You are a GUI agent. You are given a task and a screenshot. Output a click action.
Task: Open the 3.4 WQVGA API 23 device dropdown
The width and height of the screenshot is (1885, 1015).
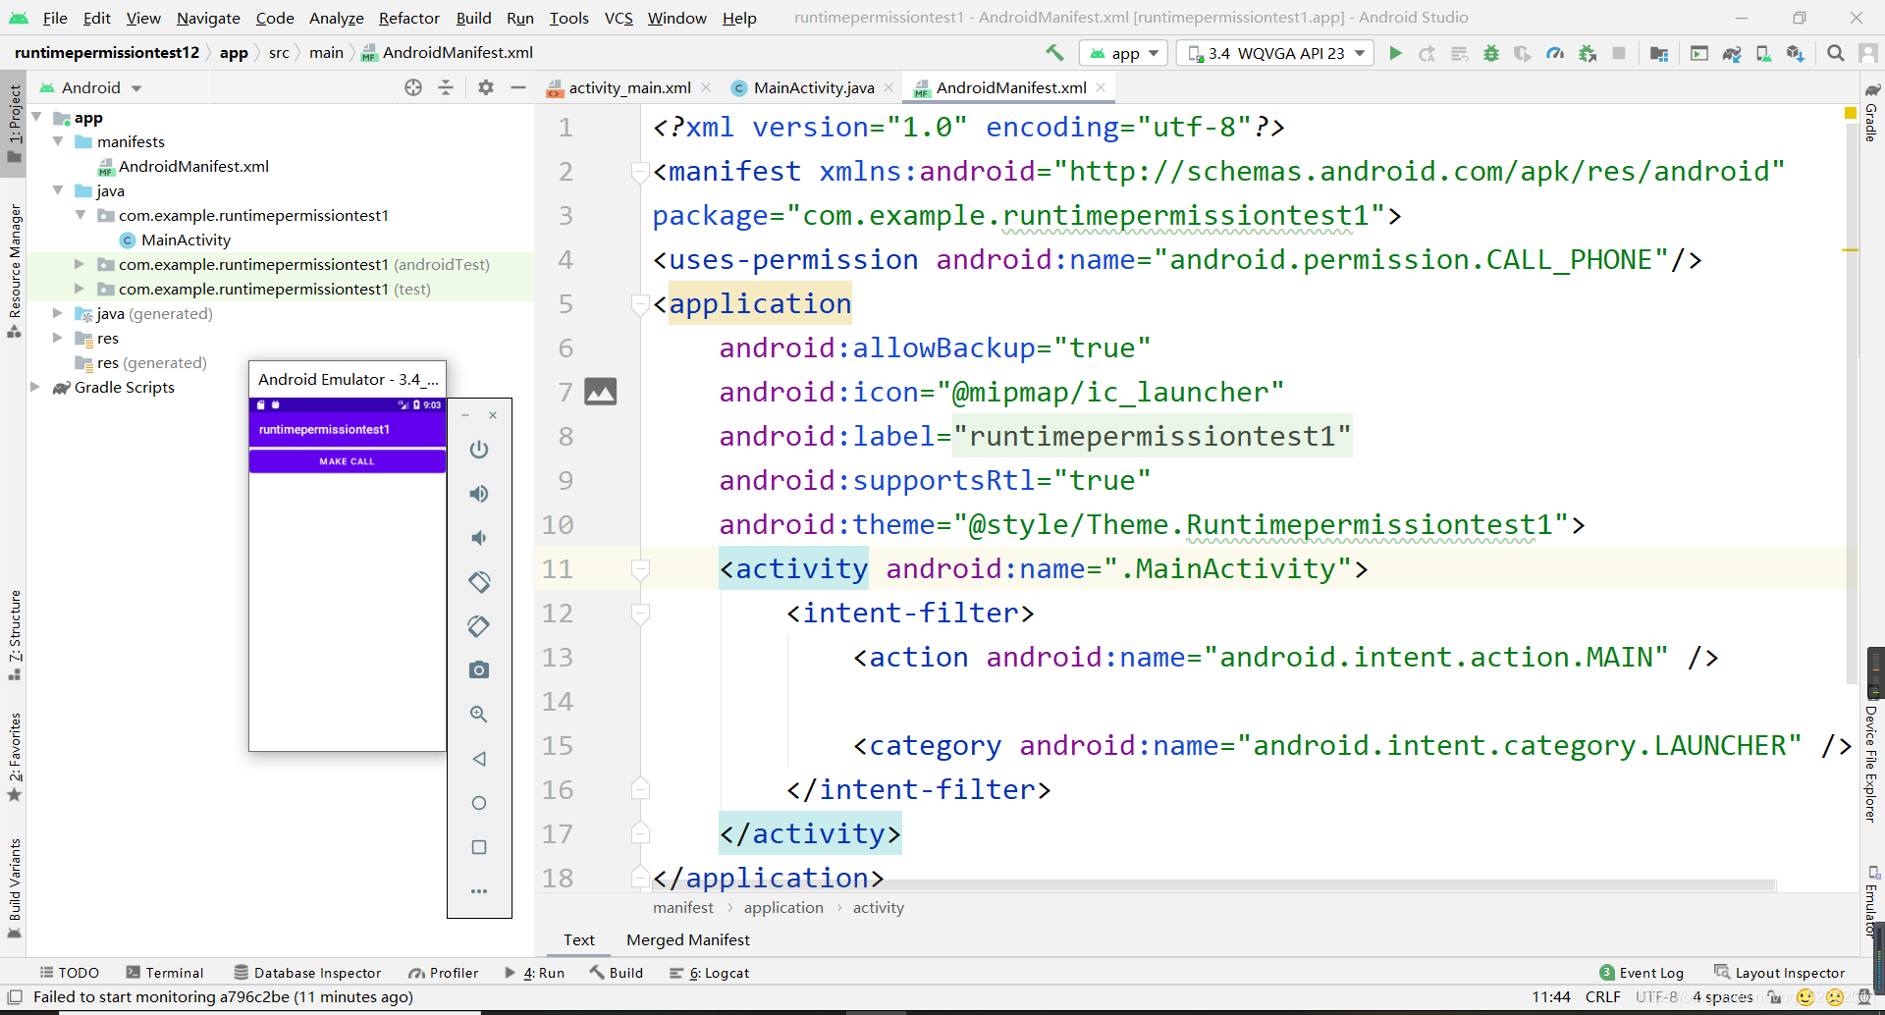coord(1276,53)
